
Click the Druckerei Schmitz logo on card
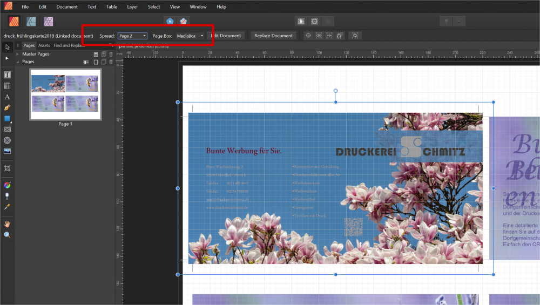[x=401, y=148]
